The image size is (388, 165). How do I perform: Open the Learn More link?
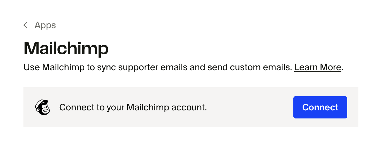coord(318,67)
